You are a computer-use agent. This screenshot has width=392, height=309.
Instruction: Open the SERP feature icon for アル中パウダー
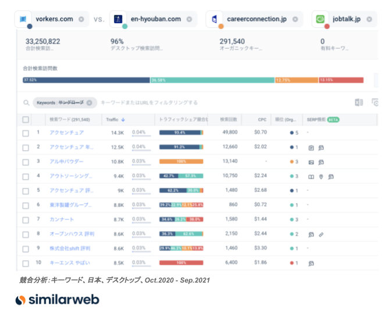(311, 162)
